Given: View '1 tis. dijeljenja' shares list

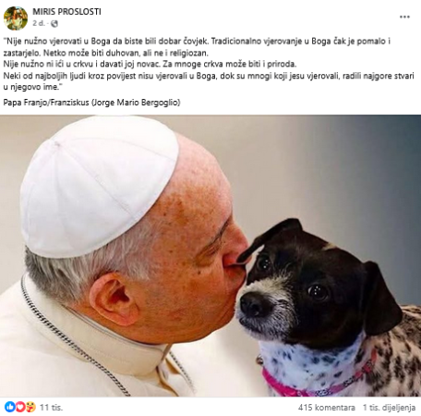Looking at the screenshot, I should 389,408.
